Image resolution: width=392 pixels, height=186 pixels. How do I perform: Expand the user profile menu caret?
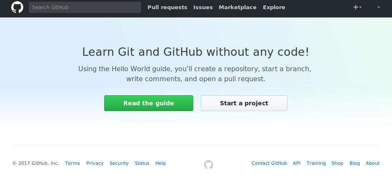pyautogui.click(x=378, y=7)
